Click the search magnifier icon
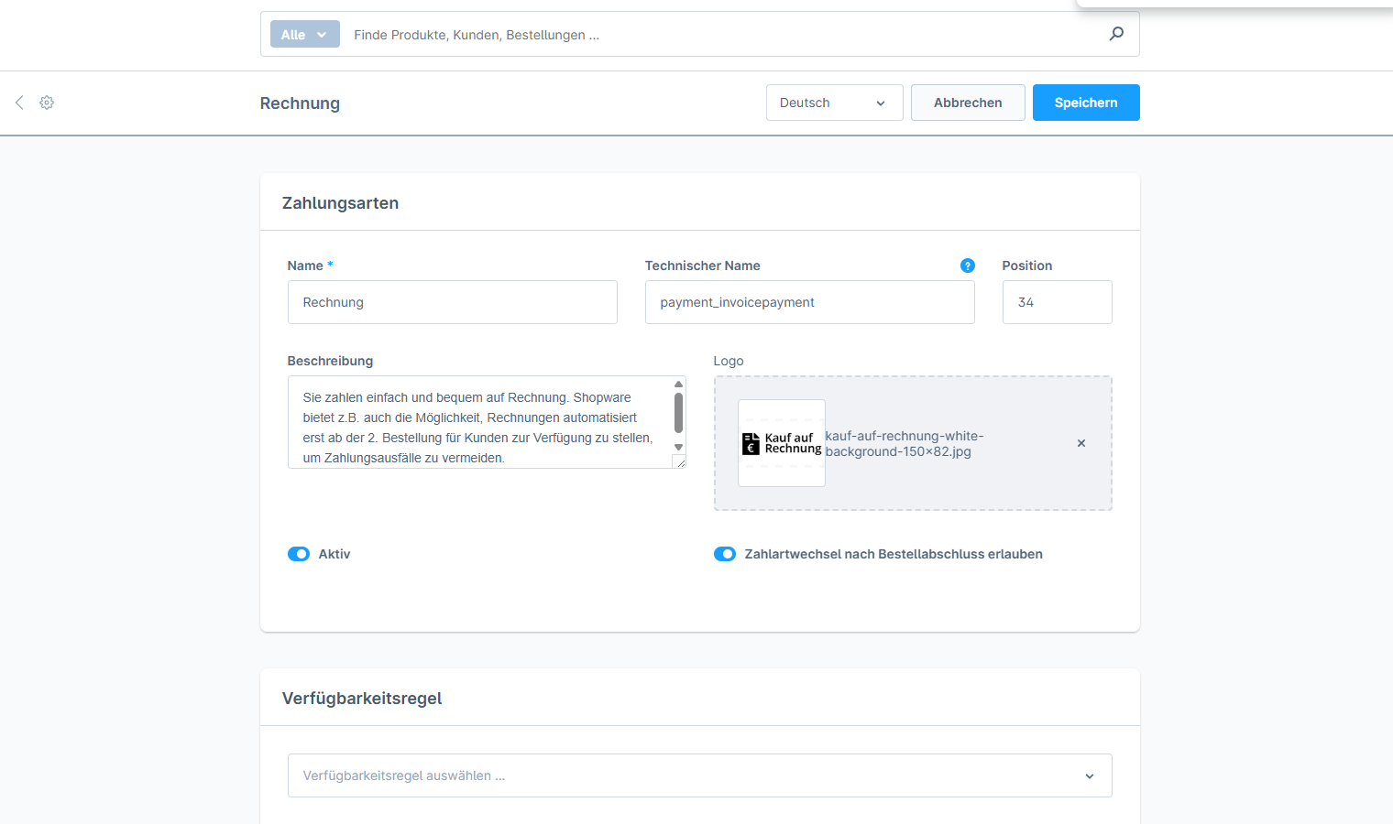This screenshot has height=824, width=1393. [1116, 34]
